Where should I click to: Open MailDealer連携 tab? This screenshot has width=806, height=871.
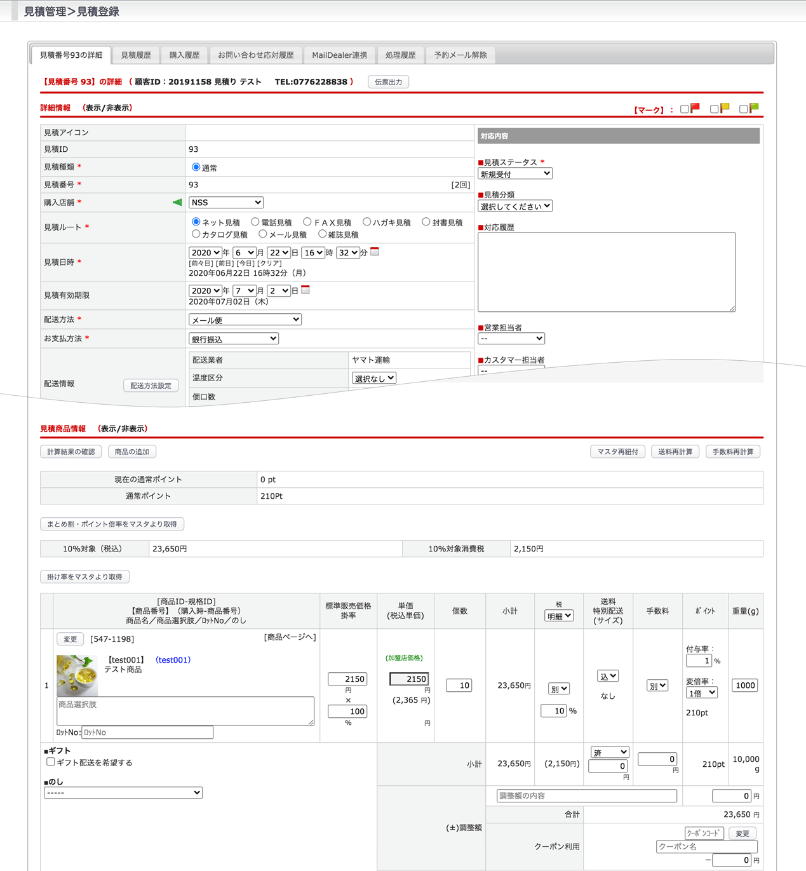coord(339,55)
